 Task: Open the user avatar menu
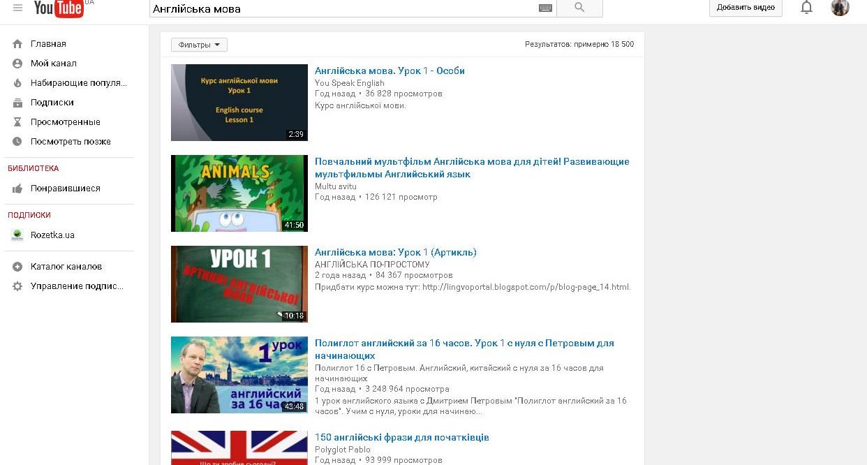point(840,8)
